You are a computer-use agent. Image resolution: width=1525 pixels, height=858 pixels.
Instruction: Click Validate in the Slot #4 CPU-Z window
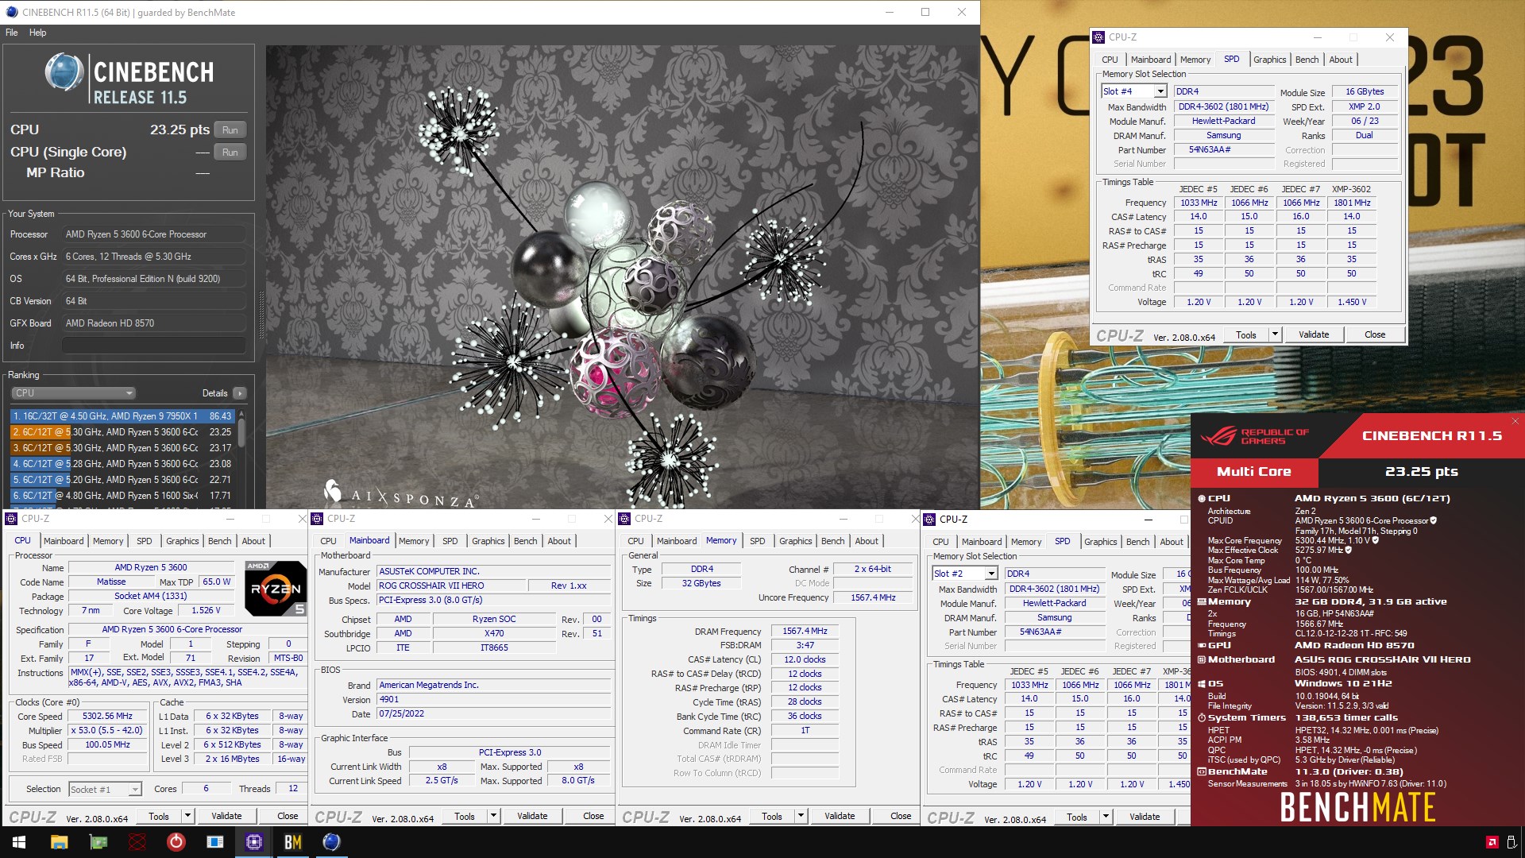(x=1314, y=334)
